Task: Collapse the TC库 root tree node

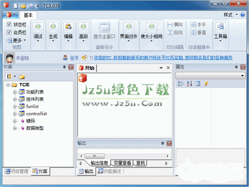Action: coord(8,85)
